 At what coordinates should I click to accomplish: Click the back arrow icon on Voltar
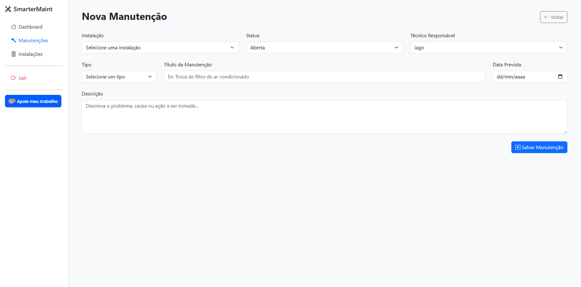[546, 17]
